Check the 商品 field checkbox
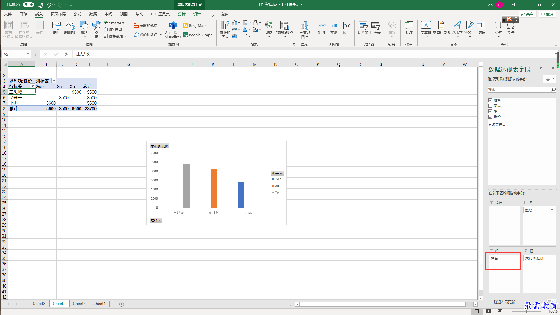Image resolution: width=560 pixels, height=315 pixels. 490,106
